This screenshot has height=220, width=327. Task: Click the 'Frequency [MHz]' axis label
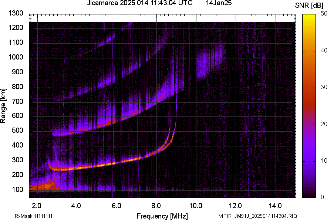coord(162,216)
